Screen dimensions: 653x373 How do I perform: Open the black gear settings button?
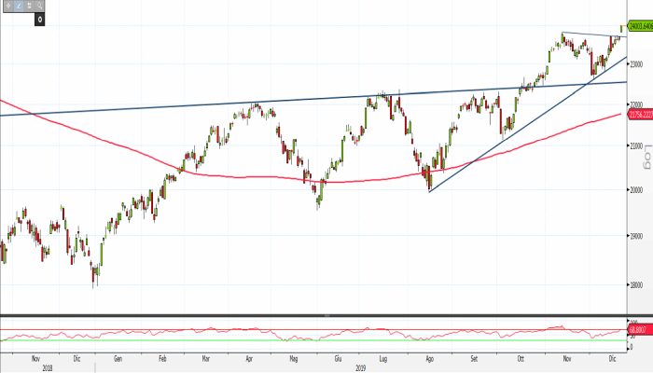(x=39, y=20)
